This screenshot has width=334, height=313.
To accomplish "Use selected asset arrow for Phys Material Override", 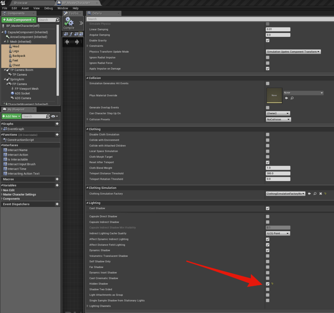I will (286, 98).
